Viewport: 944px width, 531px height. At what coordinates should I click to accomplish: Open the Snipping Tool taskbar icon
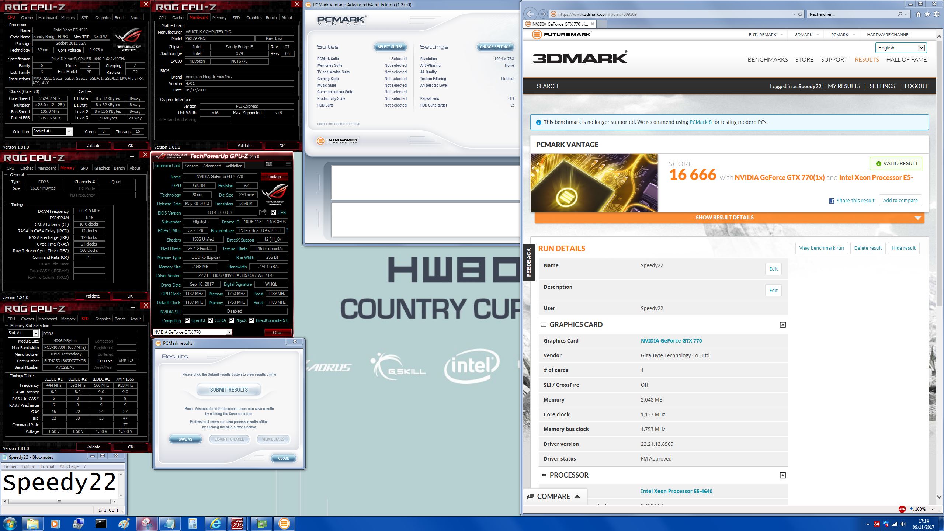click(146, 523)
